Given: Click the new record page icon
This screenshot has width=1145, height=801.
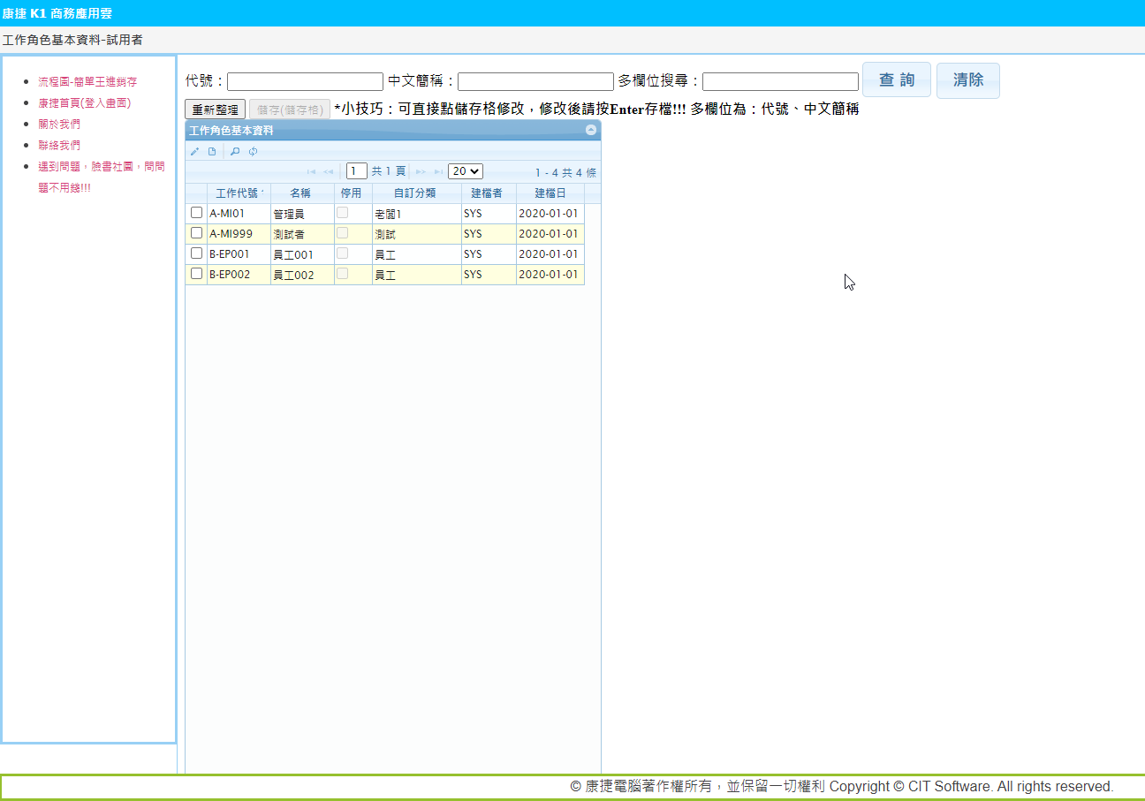Looking at the screenshot, I should pos(212,152).
